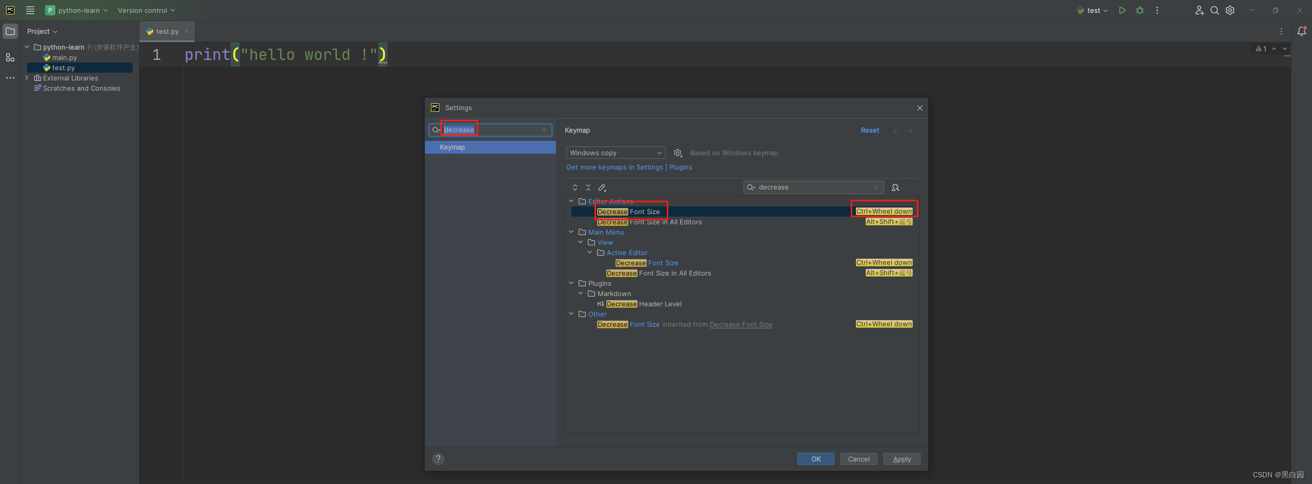Viewport: 1312px width, 484px height.
Task: Toggle the Project tool window folder icon
Action: pyautogui.click(x=10, y=31)
